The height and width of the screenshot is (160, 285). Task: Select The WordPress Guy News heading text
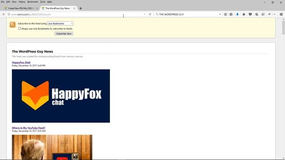[x=33, y=52]
